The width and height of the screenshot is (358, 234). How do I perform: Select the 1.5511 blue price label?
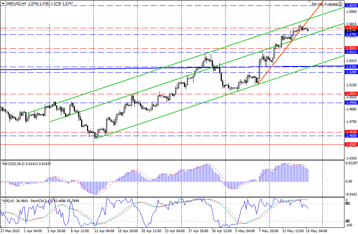[351, 52]
